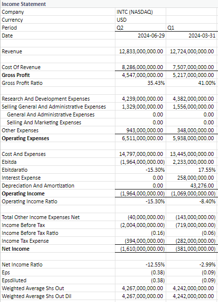Select operating income (1,069,000,000.00)

[x=193, y=193]
